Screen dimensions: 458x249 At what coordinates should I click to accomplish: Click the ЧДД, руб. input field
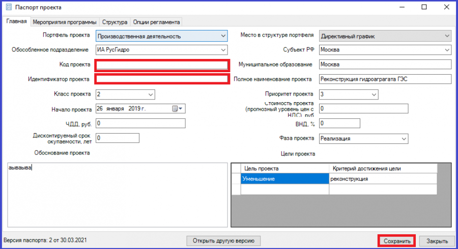pyautogui.click(x=140, y=123)
